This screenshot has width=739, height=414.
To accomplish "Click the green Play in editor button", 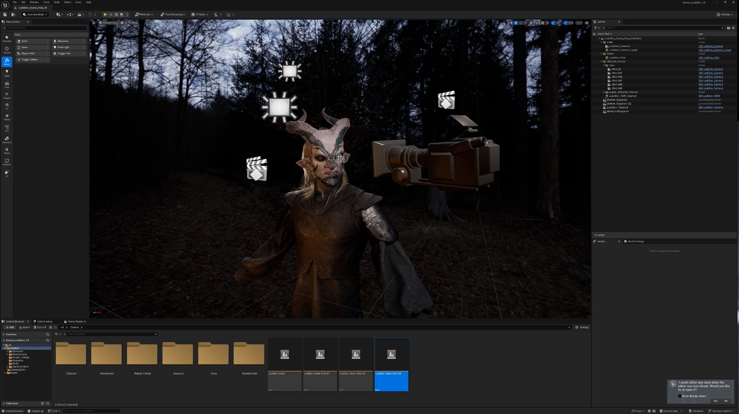I will [x=105, y=15].
